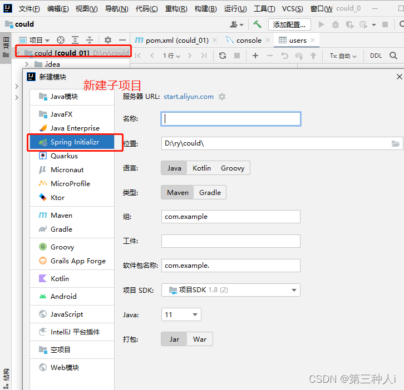
Task: Select Gradle build type
Action: click(210, 192)
